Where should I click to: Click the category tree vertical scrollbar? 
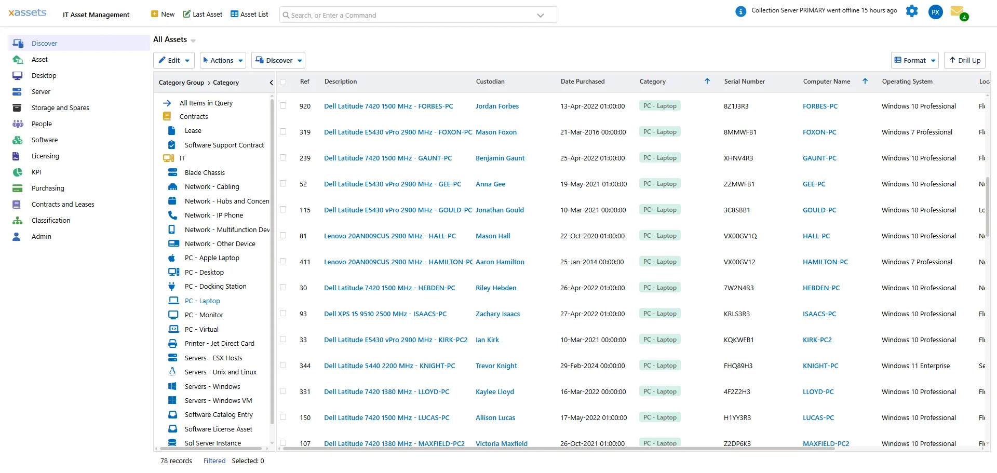click(272, 261)
